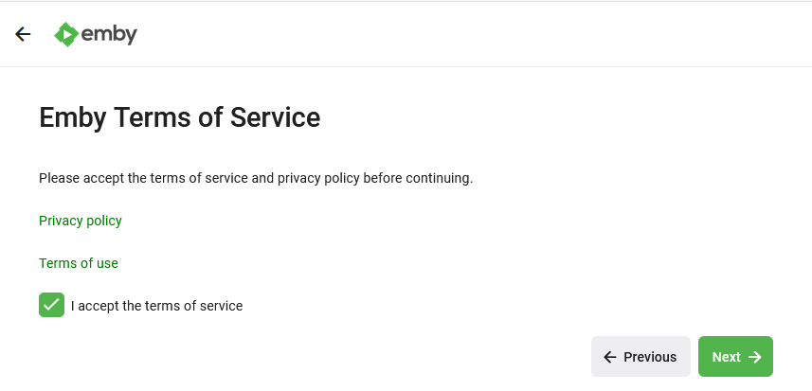This screenshot has width=812, height=391.
Task: Click the white checkmark in green box
Action: 52,305
